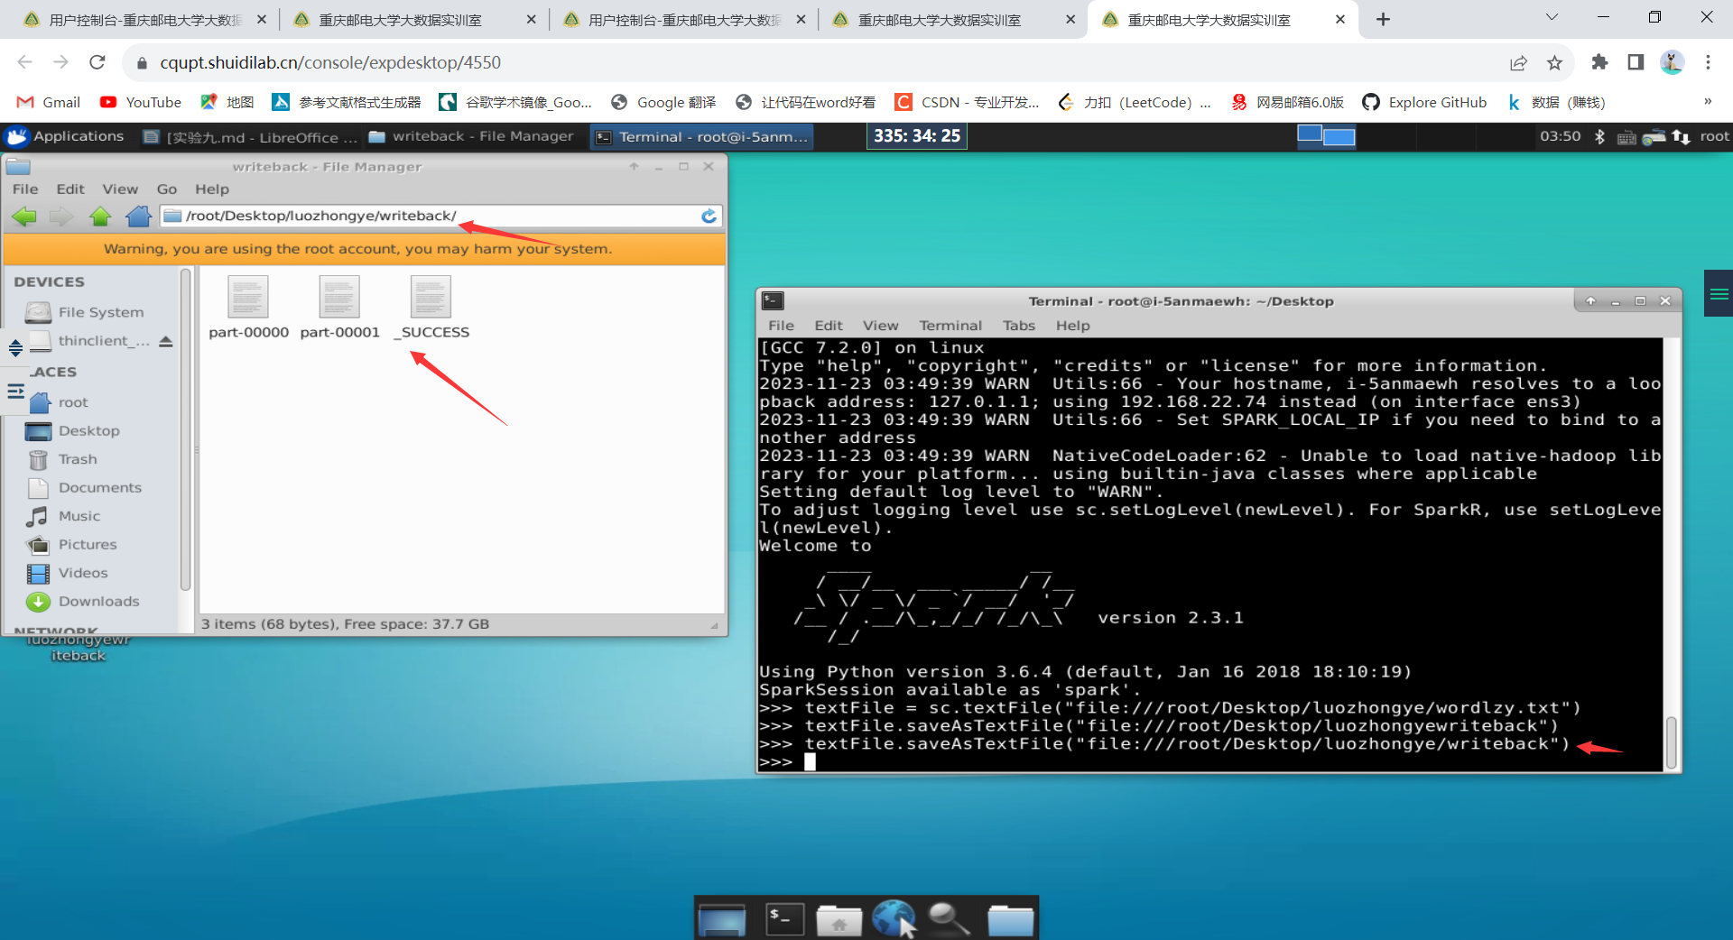The image size is (1733, 940).
Task: Open Tabs menu in terminal window
Action: point(1019,326)
